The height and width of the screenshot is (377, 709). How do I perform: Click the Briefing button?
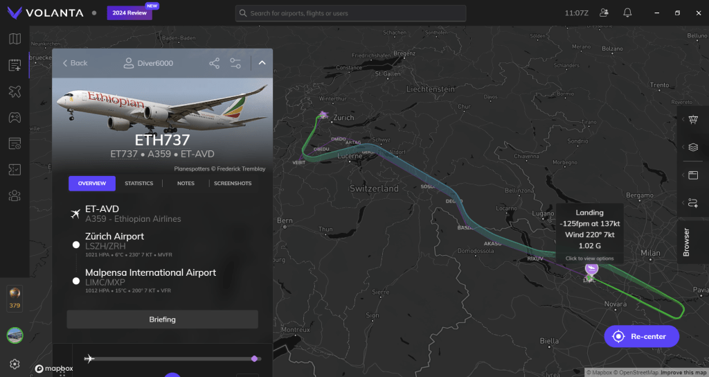(x=162, y=319)
